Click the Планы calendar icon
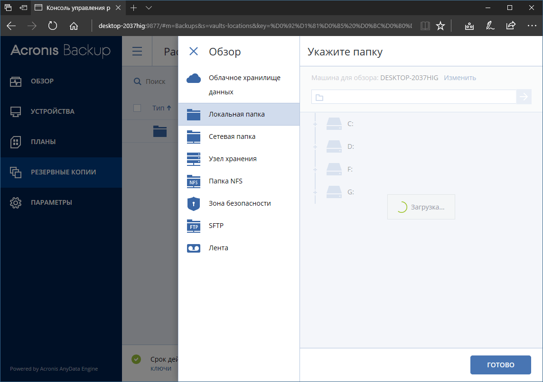543x382 pixels. tap(16, 142)
